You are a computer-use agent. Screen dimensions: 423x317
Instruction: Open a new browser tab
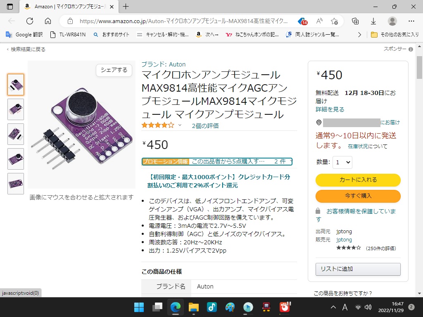[x=126, y=7]
